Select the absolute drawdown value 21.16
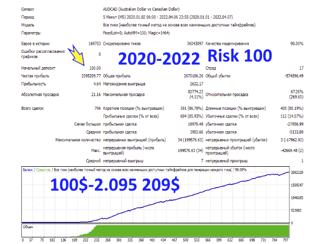Viewport: 325px width, 244px height. [96, 95]
